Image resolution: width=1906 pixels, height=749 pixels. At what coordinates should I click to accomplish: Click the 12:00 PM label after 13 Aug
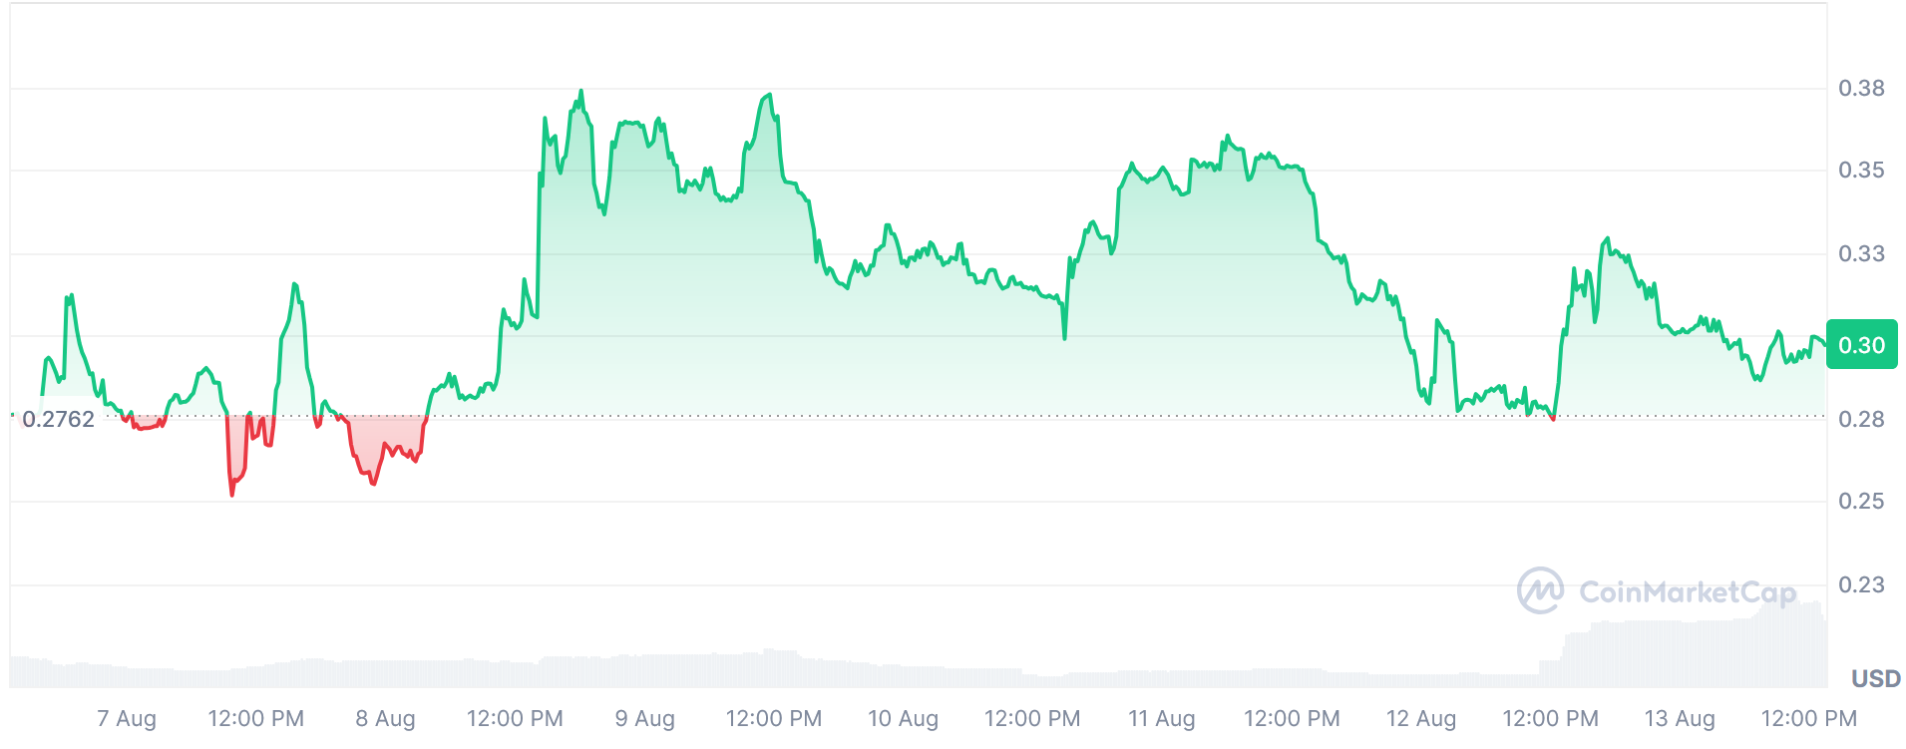pyautogui.click(x=1808, y=718)
